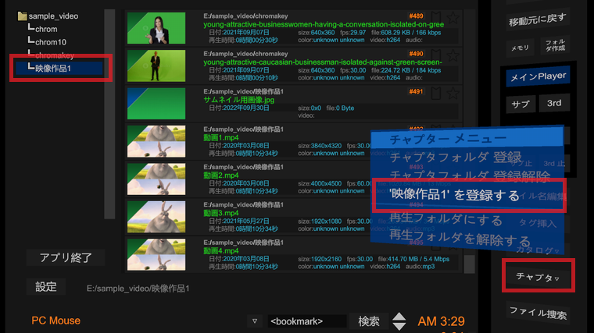Select the サブ player target
Viewport: 594px width, 333px height.
click(x=521, y=105)
